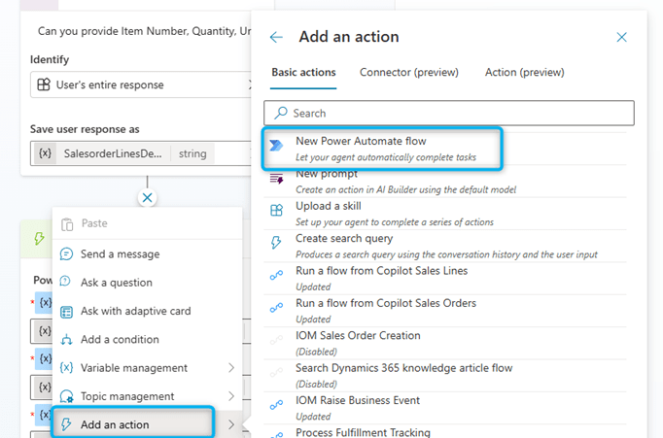Click the Send a message chat icon
Screen dimensions: 663x438
(x=67, y=254)
